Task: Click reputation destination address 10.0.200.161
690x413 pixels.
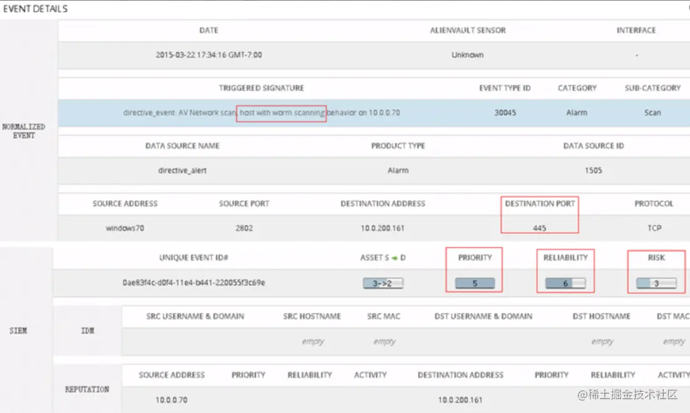Action: tap(460, 400)
